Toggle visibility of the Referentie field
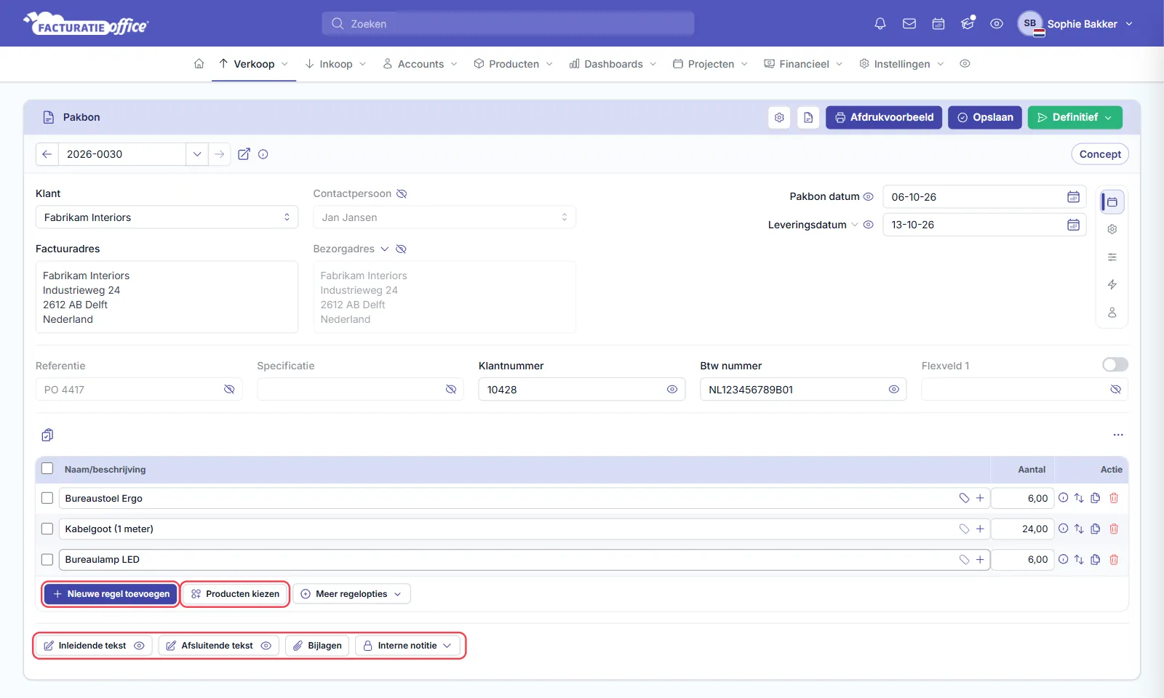Viewport: 1164px width, 698px height. tap(229, 389)
